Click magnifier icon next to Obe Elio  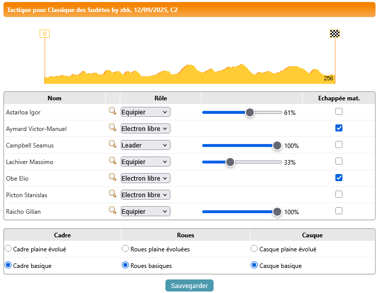coord(113,178)
